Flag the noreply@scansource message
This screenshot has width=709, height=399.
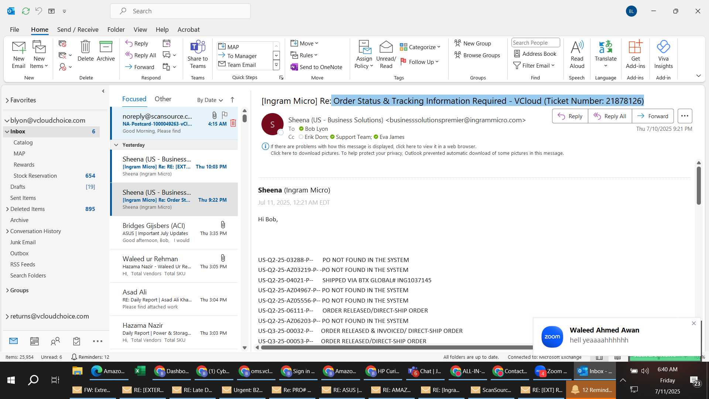[x=225, y=115]
